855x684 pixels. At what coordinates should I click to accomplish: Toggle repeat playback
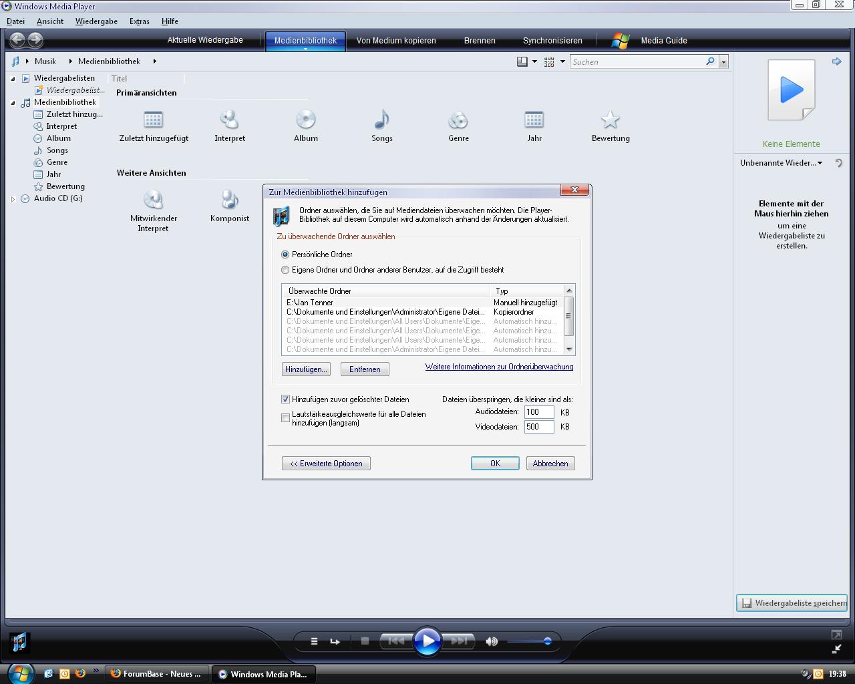(335, 641)
